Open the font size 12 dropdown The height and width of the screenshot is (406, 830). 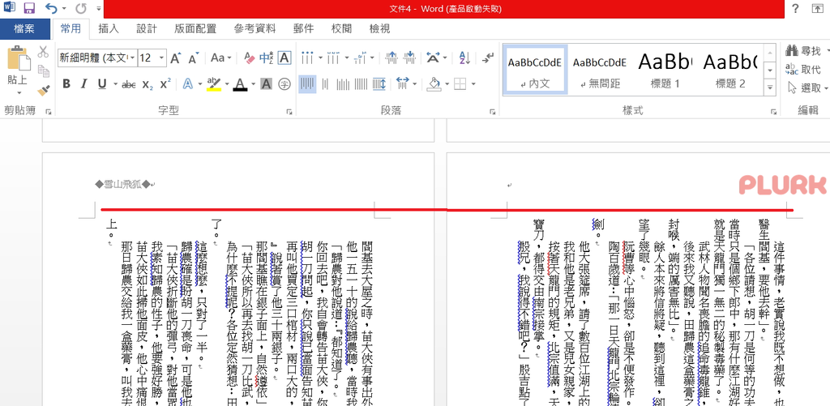point(162,58)
